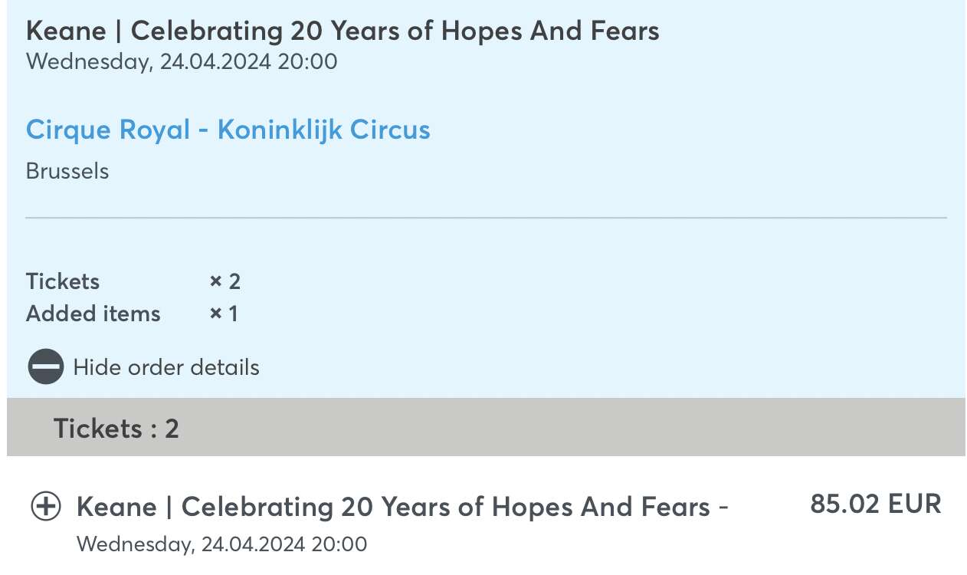The height and width of the screenshot is (575, 967).
Task: Select the top event date Wednesday, 24.04.2024 20:00
Action: click(x=182, y=61)
